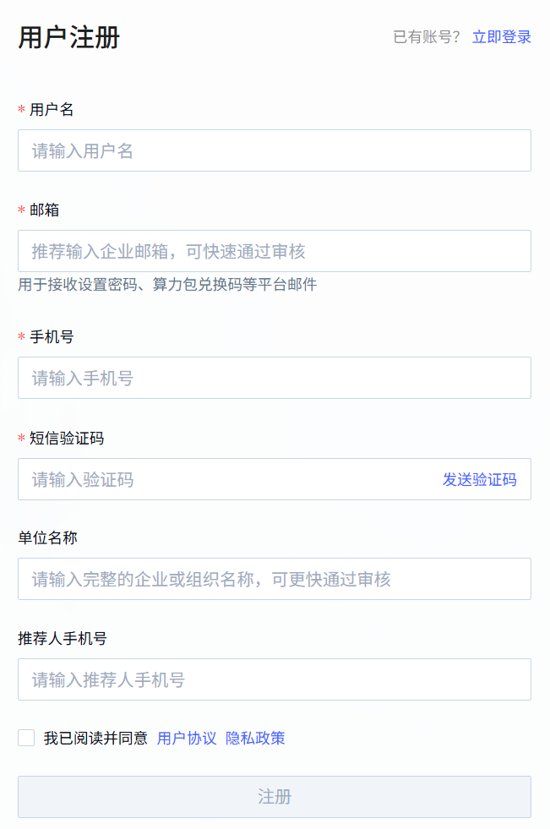Click the 手机号 field label above the phone input
The width and height of the screenshot is (550, 829).
52,337
